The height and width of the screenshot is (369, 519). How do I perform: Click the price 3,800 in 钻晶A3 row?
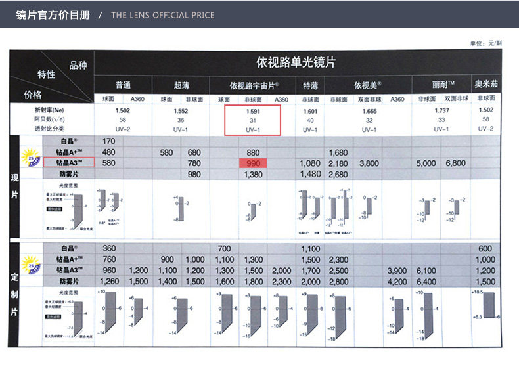pyautogui.click(x=369, y=163)
